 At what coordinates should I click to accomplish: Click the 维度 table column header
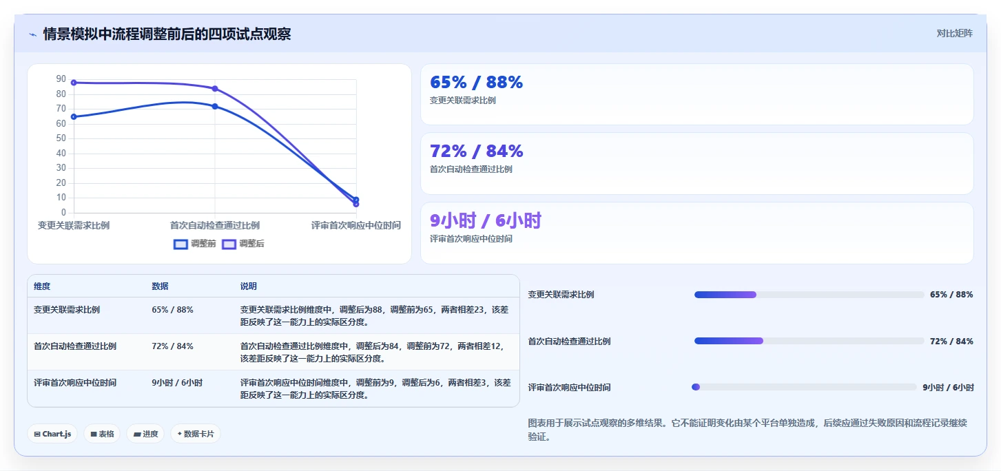click(x=42, y=286)
